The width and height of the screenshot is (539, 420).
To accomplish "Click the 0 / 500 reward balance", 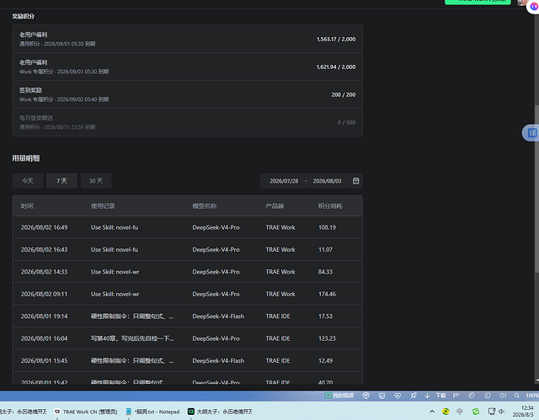I will (346, 123).
